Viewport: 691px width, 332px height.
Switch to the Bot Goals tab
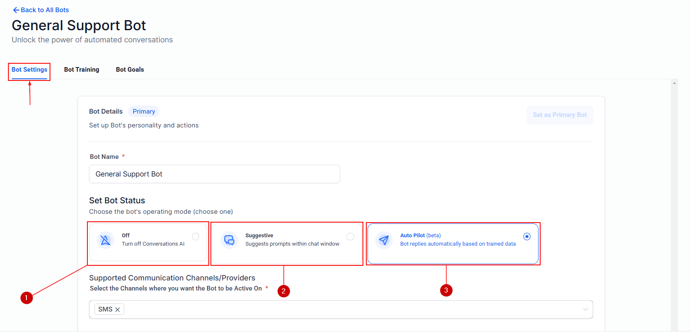pyautogui.click(x=130, y=70)
